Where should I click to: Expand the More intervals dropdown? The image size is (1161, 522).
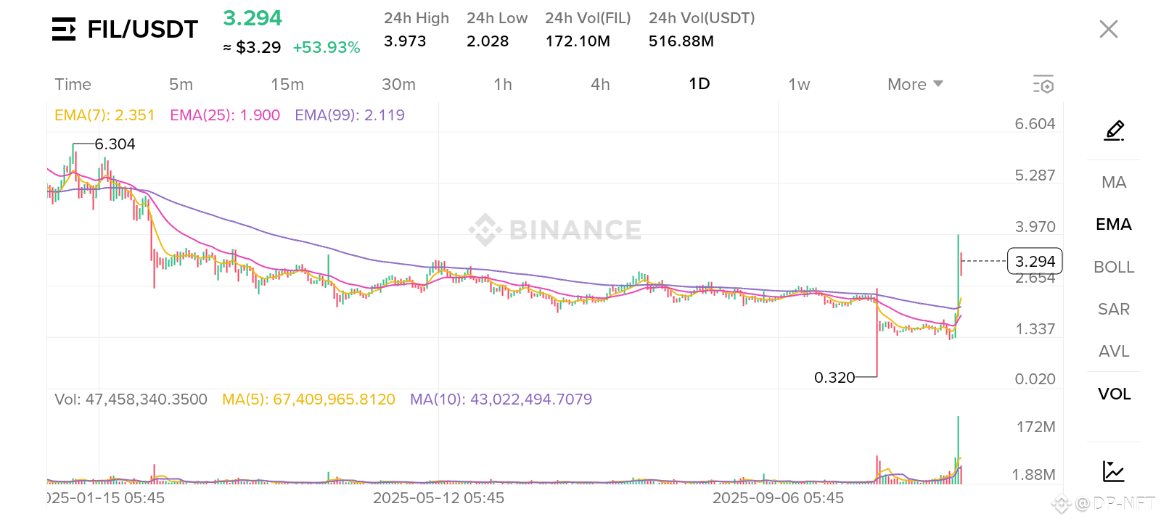(915, 84)
